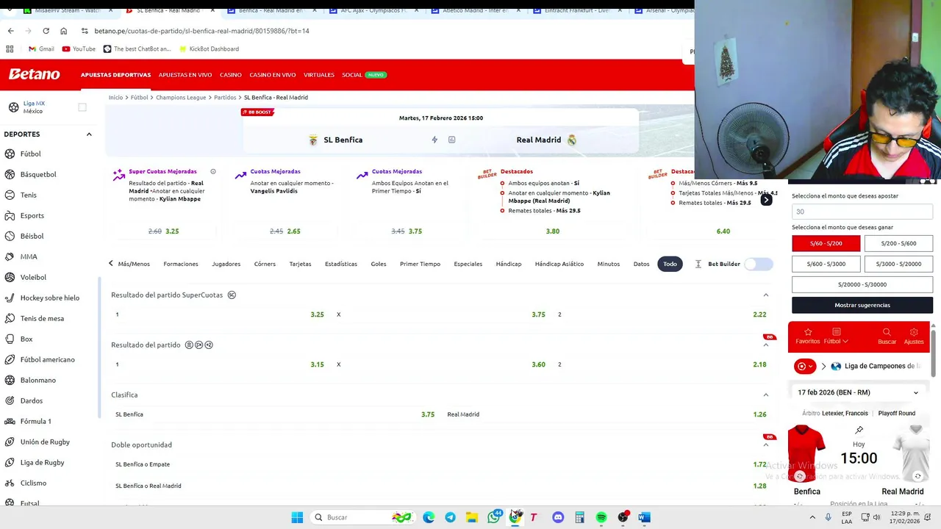941x529 pixels.
Task: Select the S/600 - S/3000 winnings range
Action: tap(826, 264)
